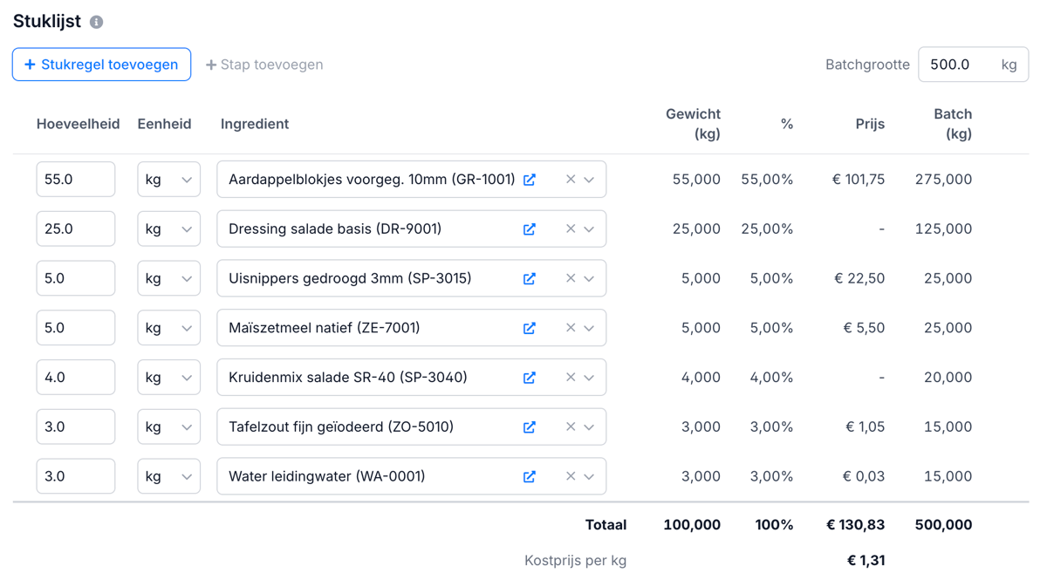Open Water leidingwater external link icon
The width and height of the screenshot is (1047, 587).
coord(530,477)
